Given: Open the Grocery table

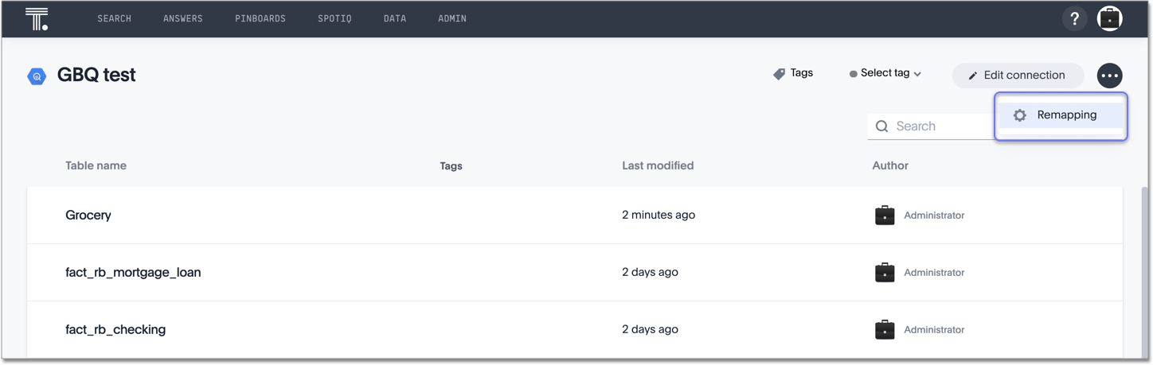Looking at the screenshot, I should 88,216.
